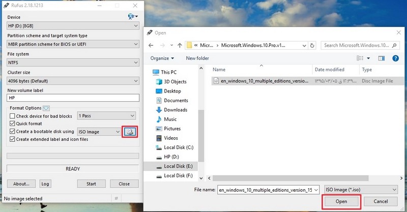Click the help question mark icon

395,58
